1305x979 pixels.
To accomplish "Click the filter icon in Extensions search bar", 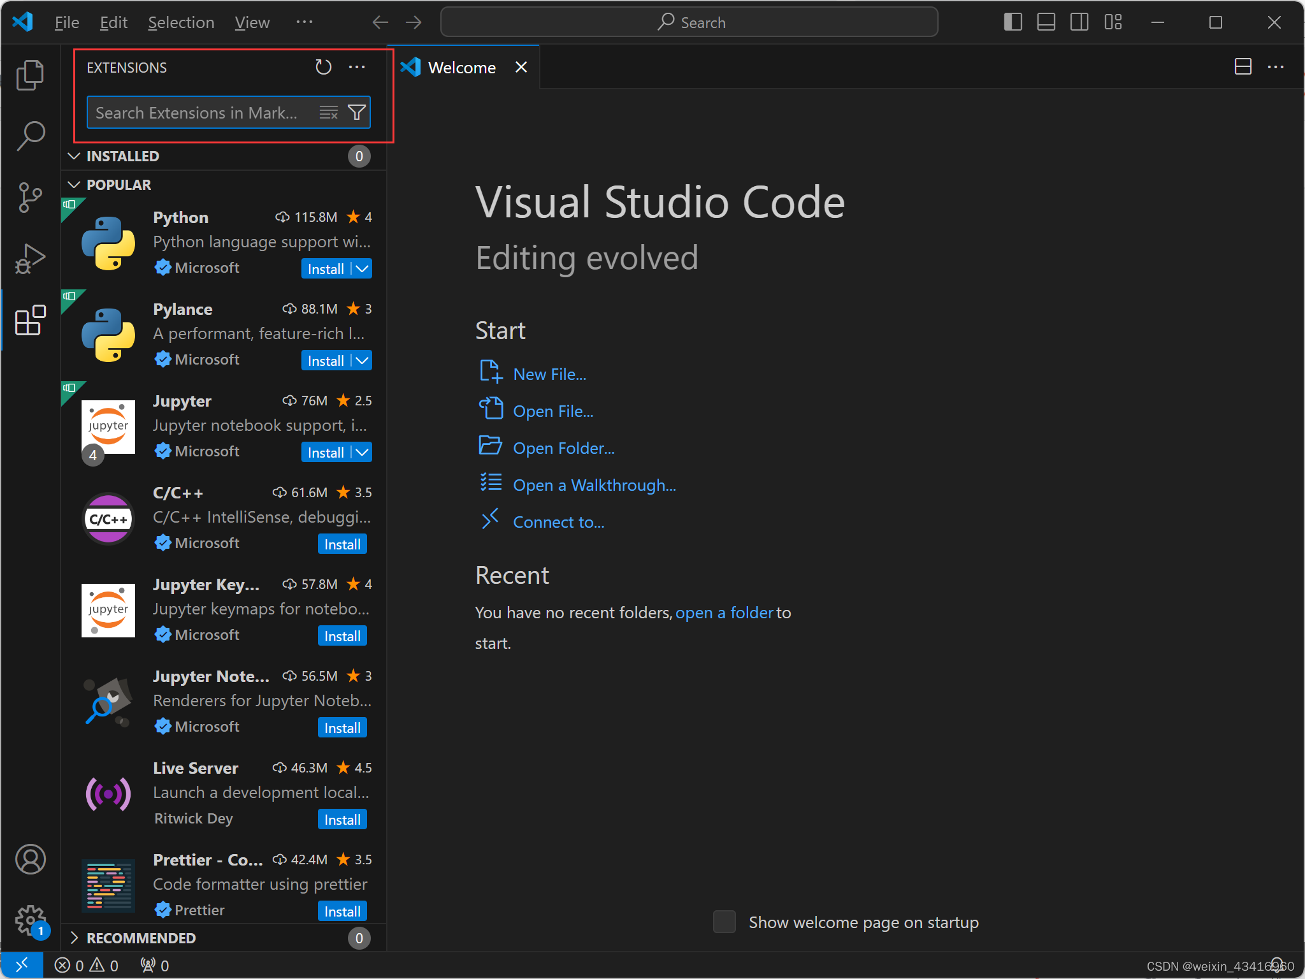I will (x=357, y=112).
